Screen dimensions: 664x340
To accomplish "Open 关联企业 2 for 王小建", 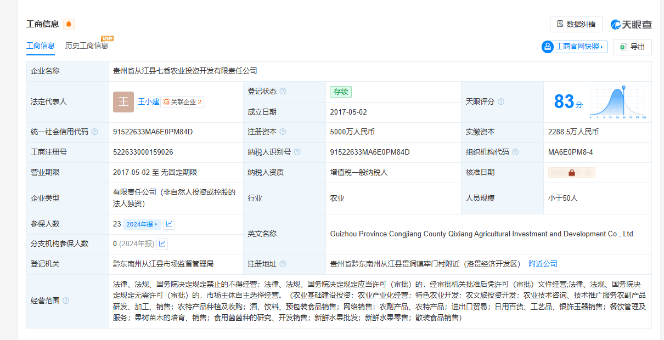I will coord(182,102).
